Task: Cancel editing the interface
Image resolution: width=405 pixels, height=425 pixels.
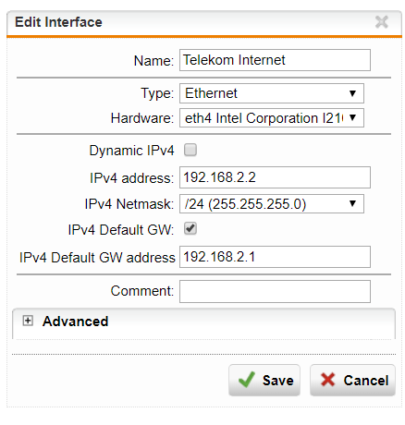Action: click(352, 380)
